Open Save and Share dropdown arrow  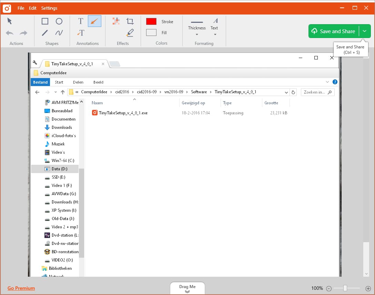click(364, 31)
